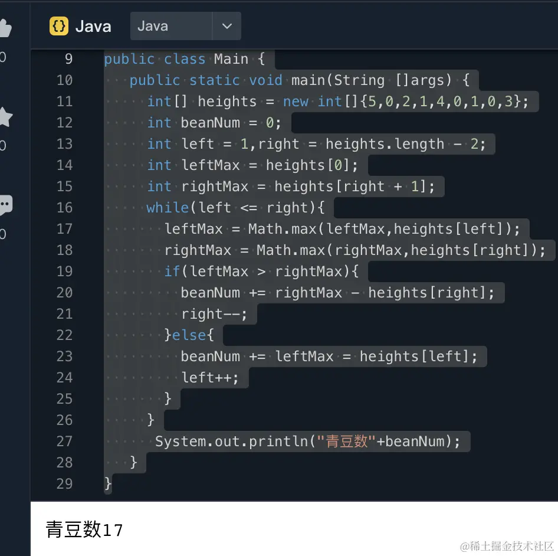Click the star counter showing zero

(x=4, y=146)
